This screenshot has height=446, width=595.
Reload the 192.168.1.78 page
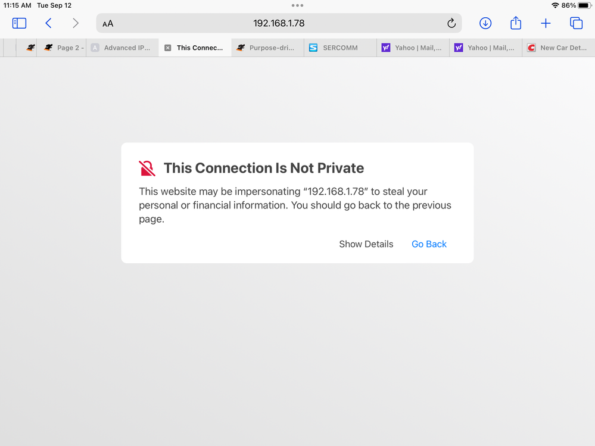[451, 23]
